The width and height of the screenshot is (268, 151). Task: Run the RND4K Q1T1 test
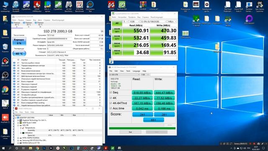[x=117, y=52]
